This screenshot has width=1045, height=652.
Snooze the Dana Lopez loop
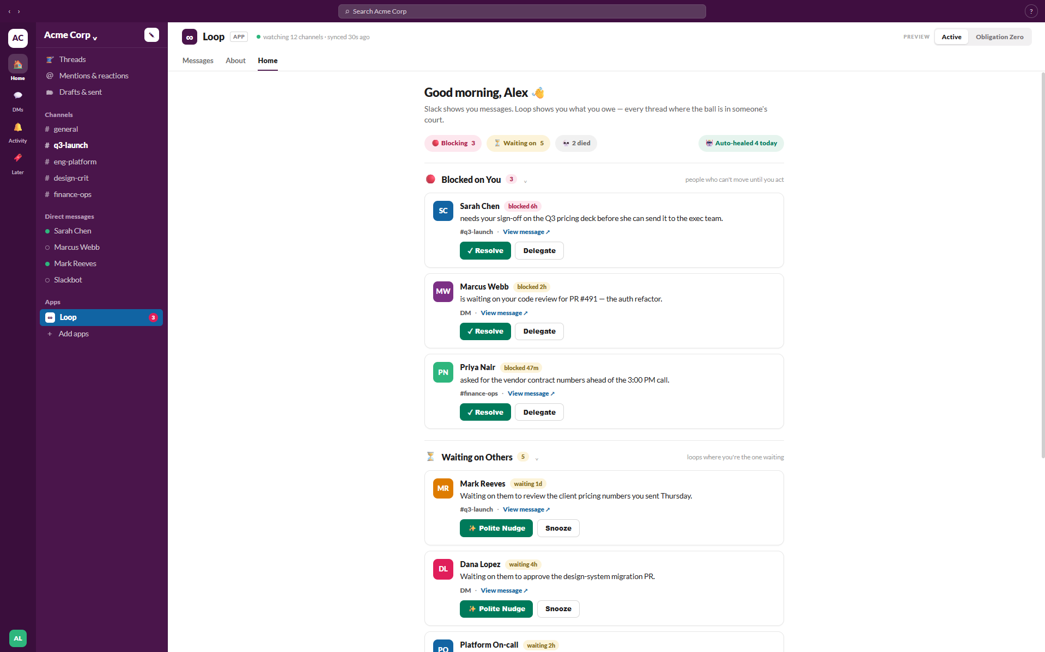(558, 608)
